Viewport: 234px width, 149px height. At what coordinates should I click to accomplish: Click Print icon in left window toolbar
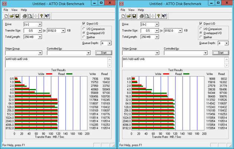[x=25, y=16]
